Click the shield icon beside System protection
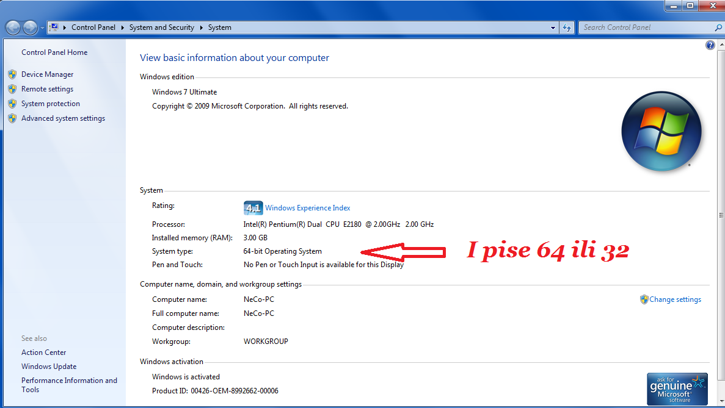 click(12, 104)
